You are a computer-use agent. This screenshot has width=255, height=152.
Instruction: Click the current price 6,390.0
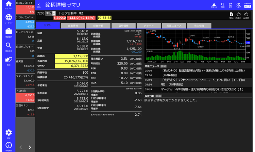point(60,18)
